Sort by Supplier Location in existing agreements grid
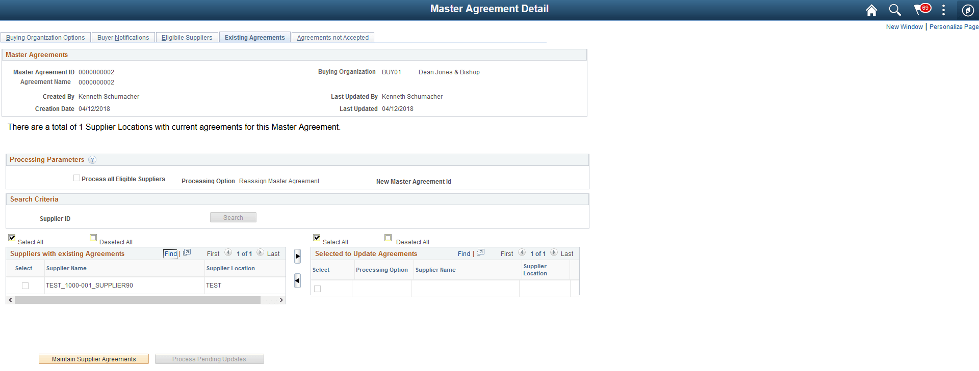This screenshot has height=371, width=979. [230, 269]
